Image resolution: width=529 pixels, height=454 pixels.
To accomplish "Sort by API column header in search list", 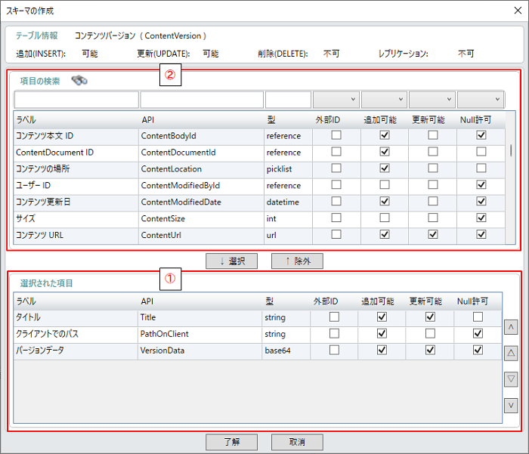I will (200, 119).
